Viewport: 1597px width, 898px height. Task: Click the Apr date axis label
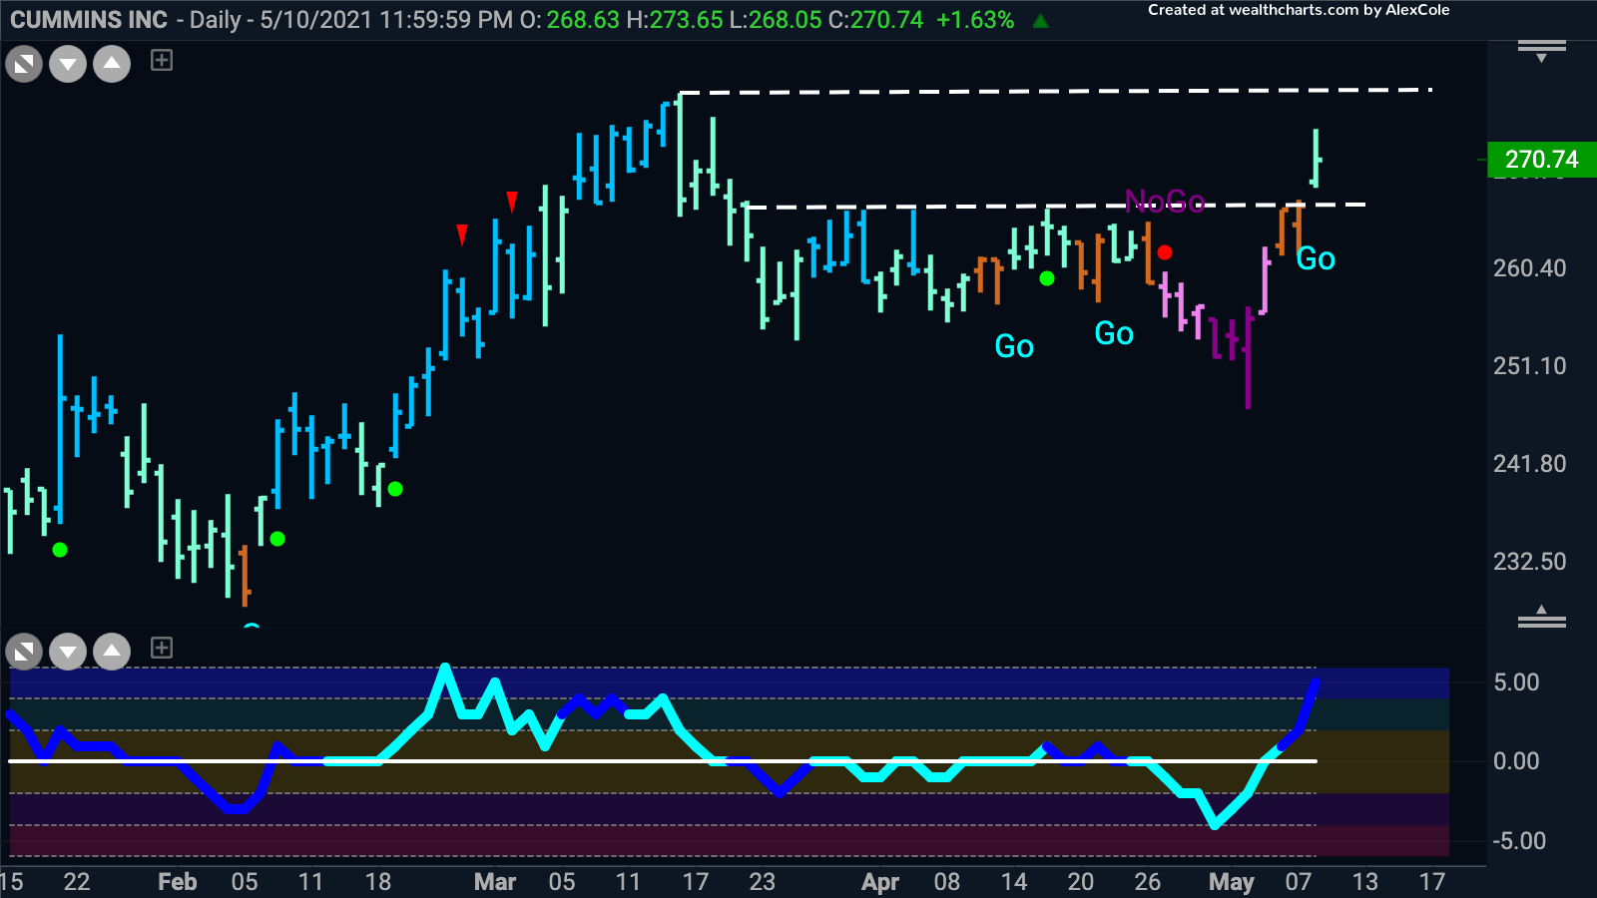880,882
